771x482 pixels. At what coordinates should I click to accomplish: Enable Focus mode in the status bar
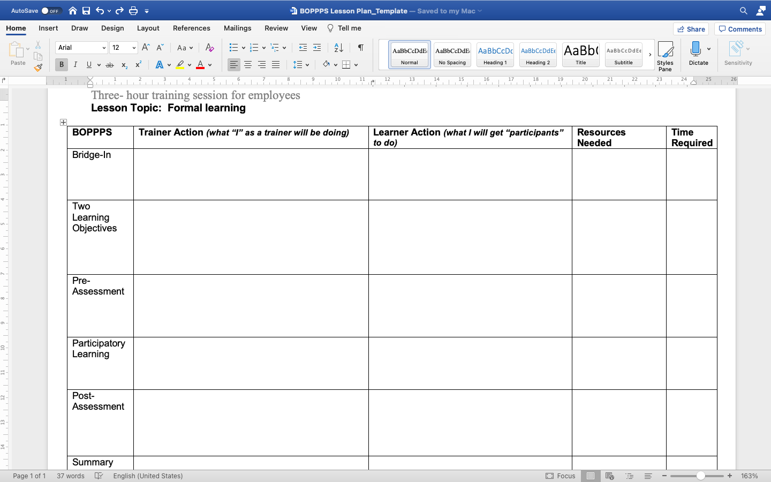[561, 476]
